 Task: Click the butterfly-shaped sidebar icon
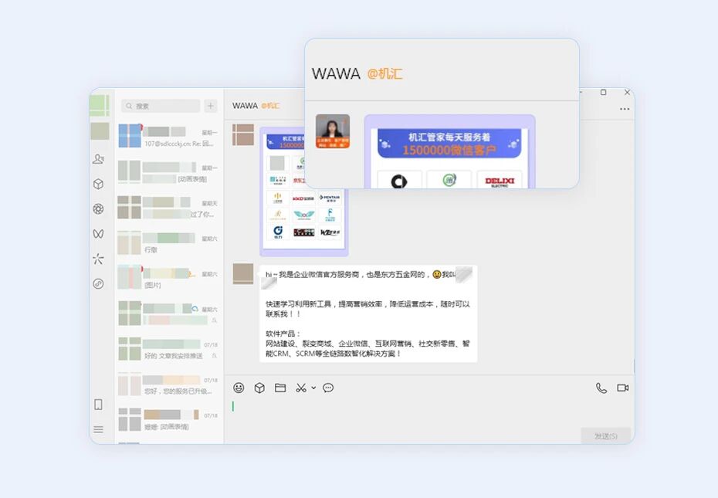pos(98,234)
